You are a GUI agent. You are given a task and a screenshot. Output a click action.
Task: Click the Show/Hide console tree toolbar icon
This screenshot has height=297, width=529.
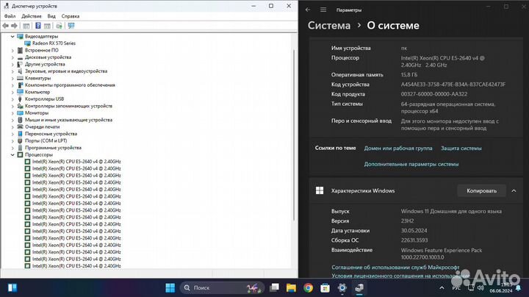pyautogui.click(x=26, y=26)
